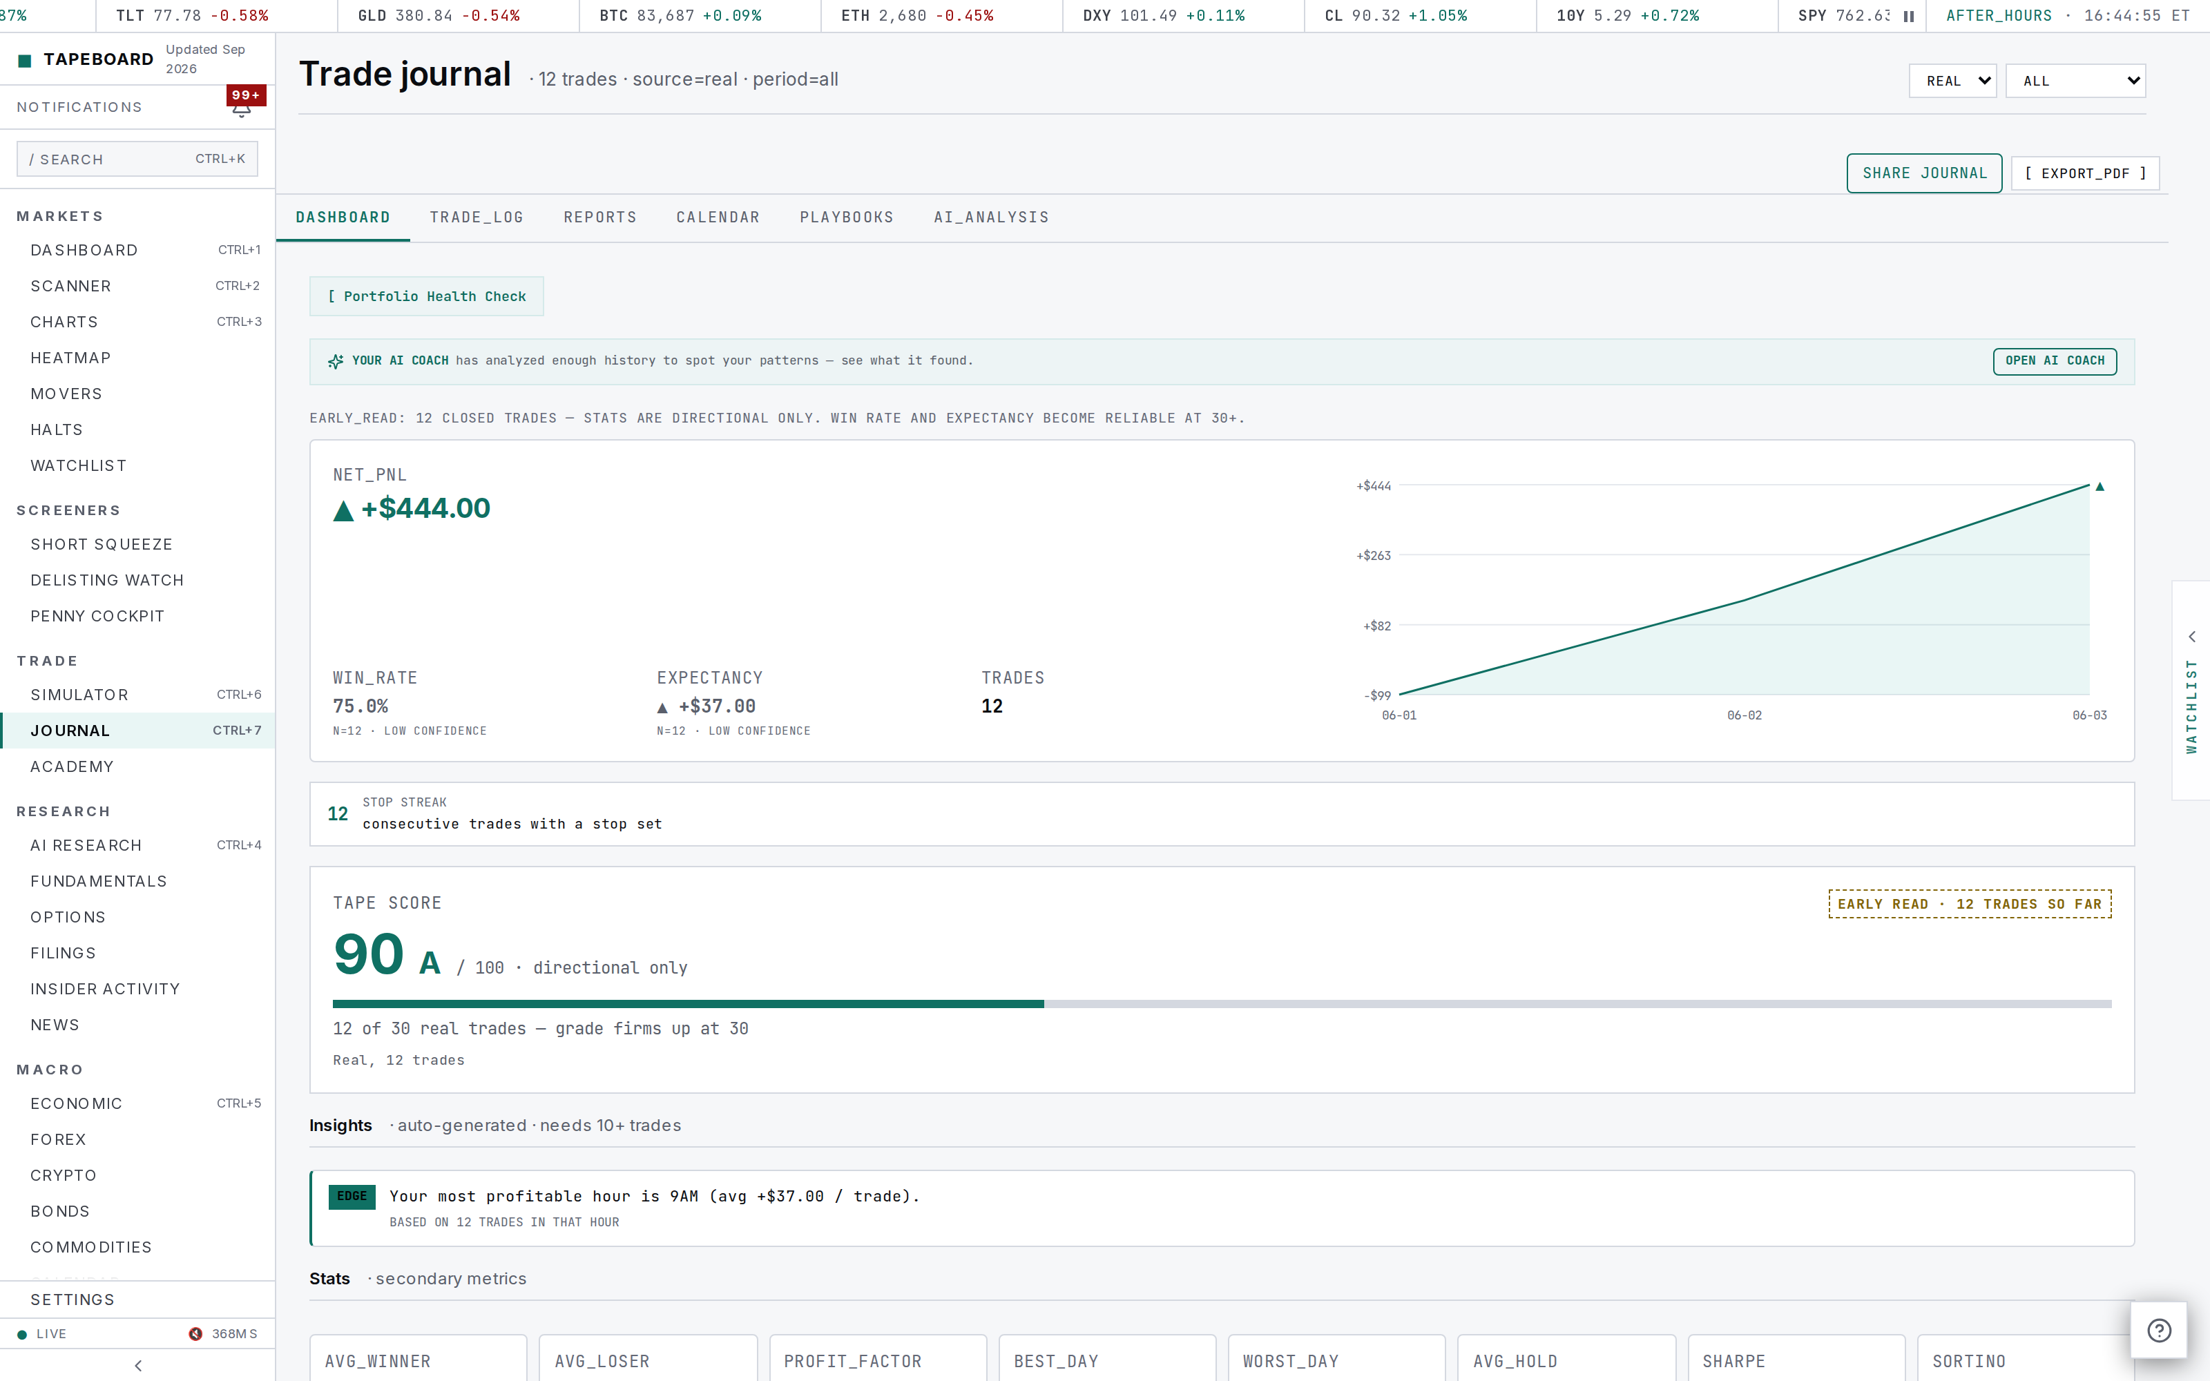Open the Academy page
2210x1381 pixels.
(138, 766)
